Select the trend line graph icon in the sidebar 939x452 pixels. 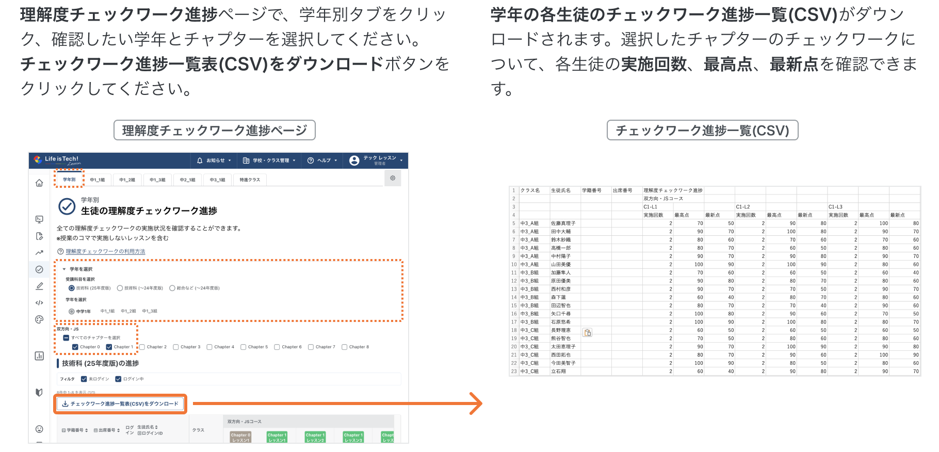39,253
